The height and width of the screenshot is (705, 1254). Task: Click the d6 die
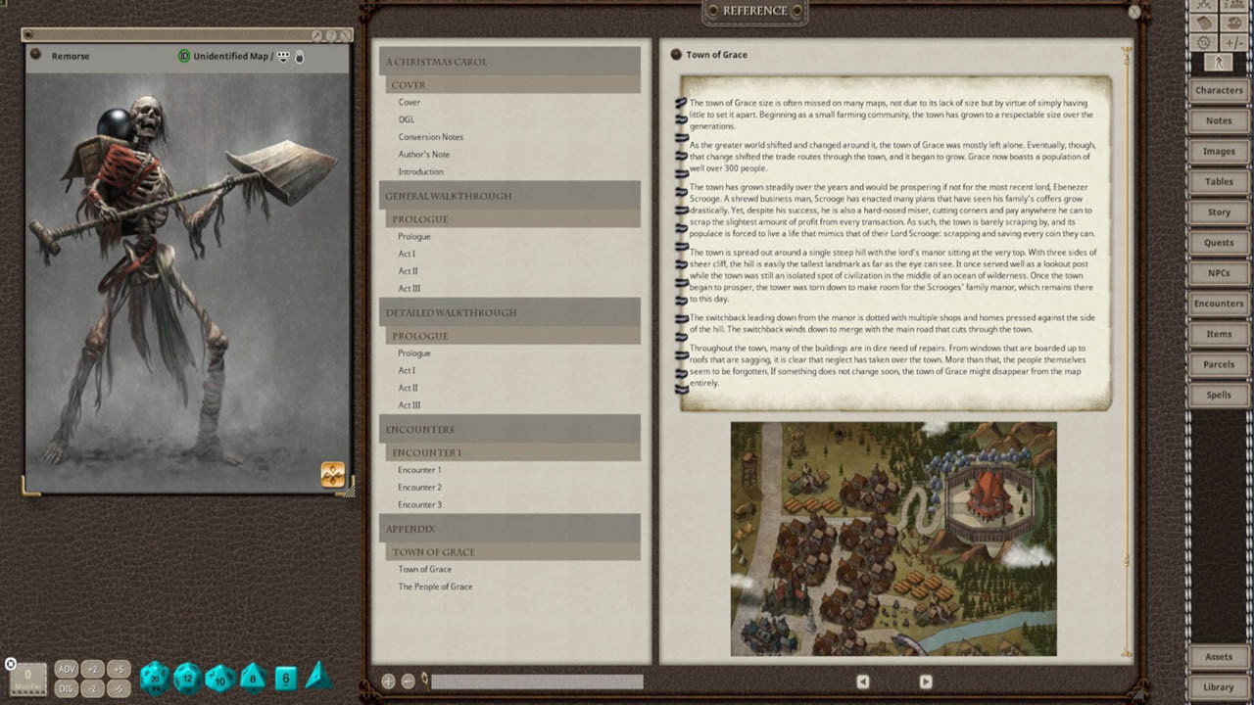coord(285,677)
